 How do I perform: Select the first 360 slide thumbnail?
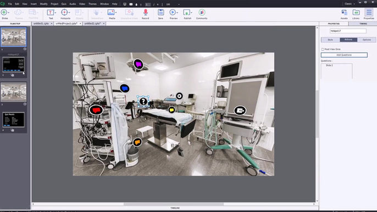click(13, 37)
